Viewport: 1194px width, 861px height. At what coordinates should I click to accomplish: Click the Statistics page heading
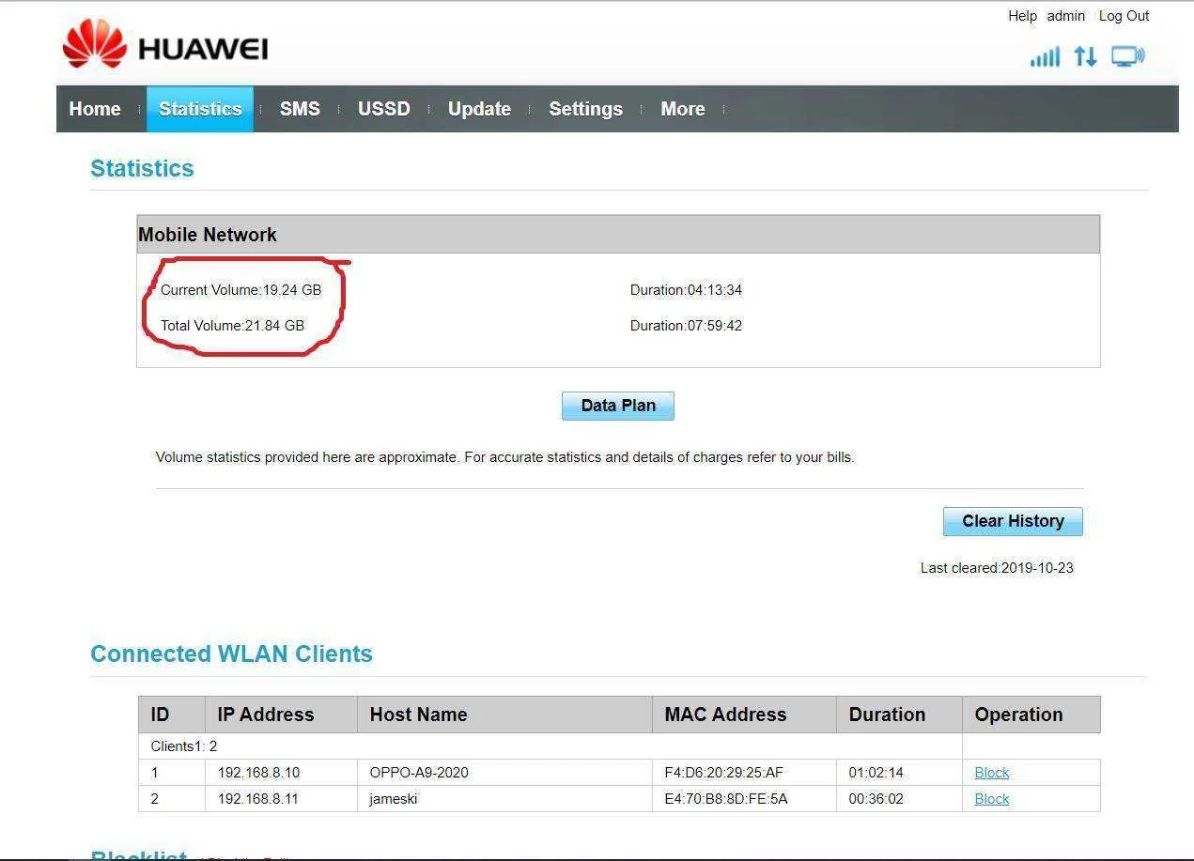tap(142, 168)
